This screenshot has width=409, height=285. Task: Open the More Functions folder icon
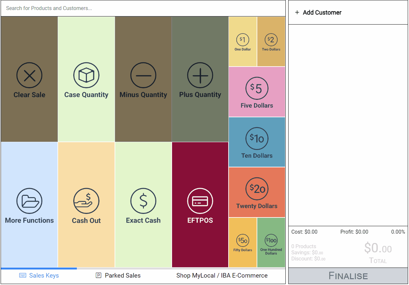29,201
